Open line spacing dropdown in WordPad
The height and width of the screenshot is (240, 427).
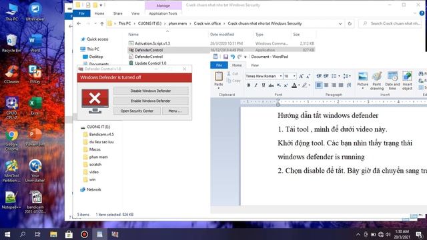pyautogui.click(x=350, y=76)
